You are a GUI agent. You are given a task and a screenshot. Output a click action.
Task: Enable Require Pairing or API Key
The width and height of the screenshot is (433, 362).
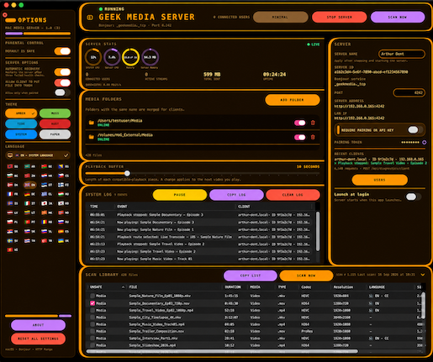click(415, 130)
